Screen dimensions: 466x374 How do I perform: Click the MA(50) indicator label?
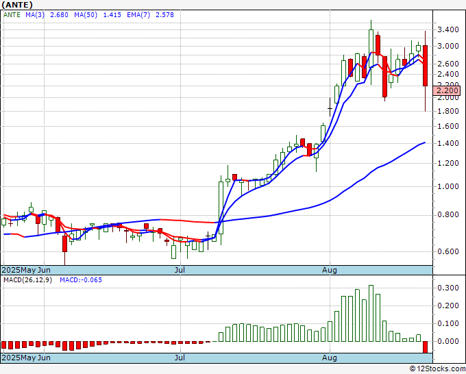86,15
